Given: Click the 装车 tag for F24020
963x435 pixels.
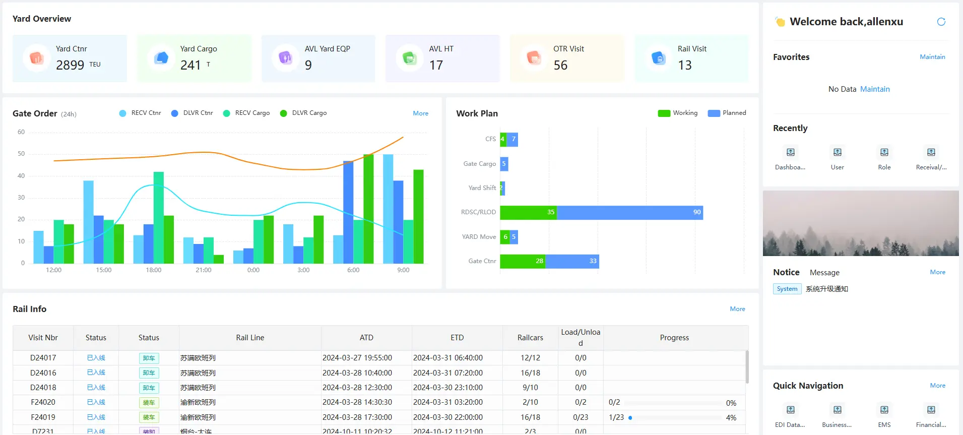Looking at the screenshot, I should [x=149, y=403].
